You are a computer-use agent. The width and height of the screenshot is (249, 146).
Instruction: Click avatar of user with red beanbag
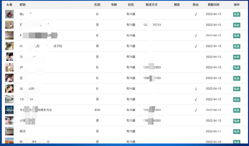pos(9,14)
